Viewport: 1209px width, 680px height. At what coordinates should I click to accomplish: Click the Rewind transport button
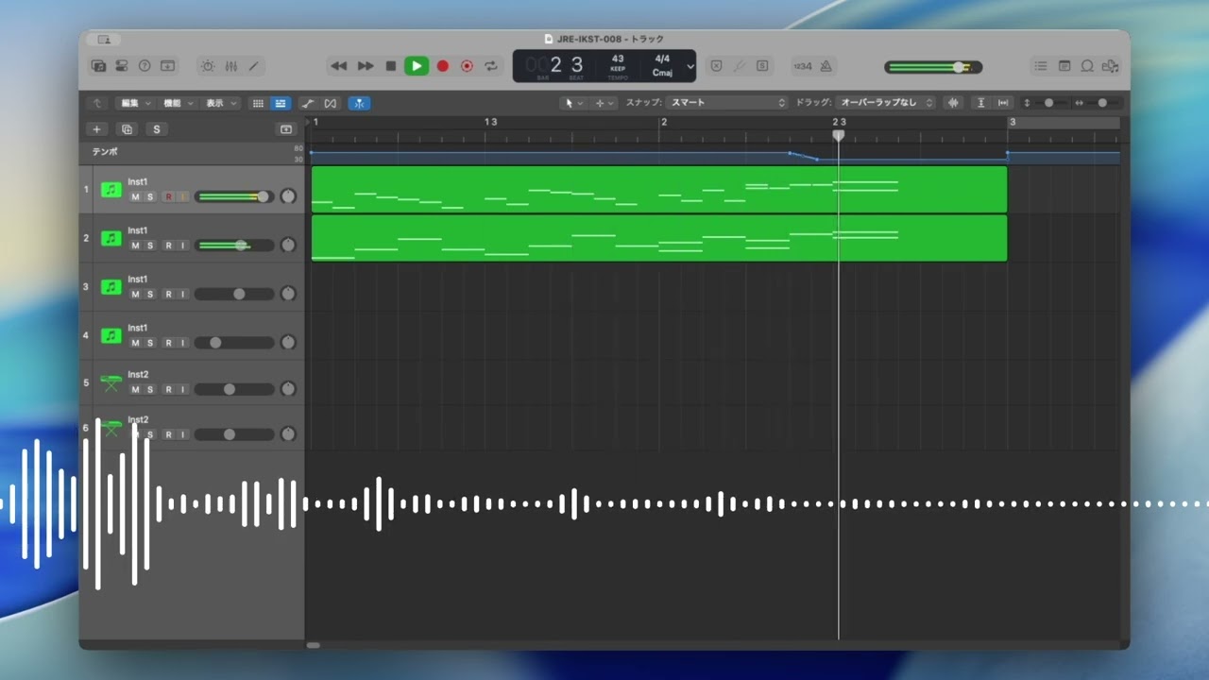coord(339,66)
